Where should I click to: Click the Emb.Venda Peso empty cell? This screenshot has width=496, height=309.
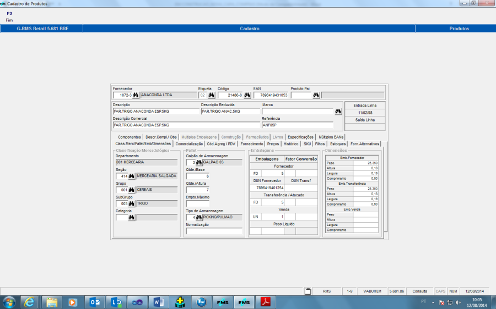(x=366, y=214)
